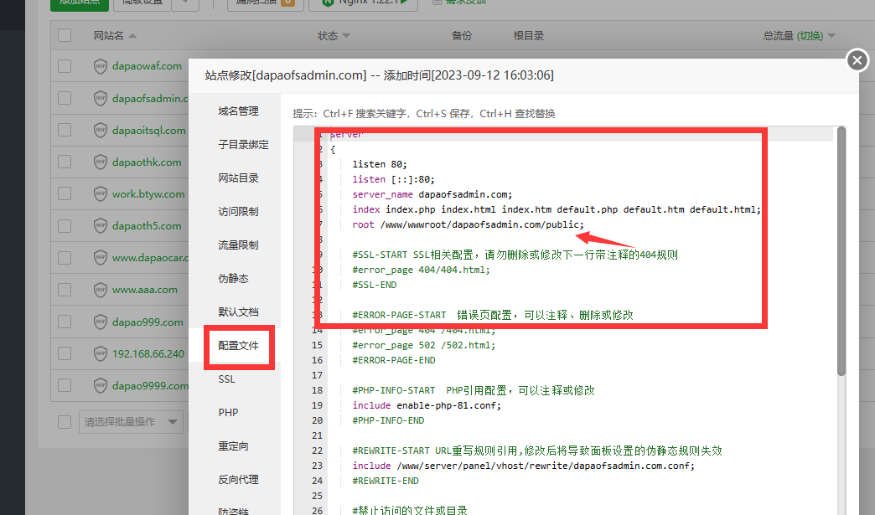
Task: Click WAF shield icon for dapaofsadmin site row
Action: [100, 98]
